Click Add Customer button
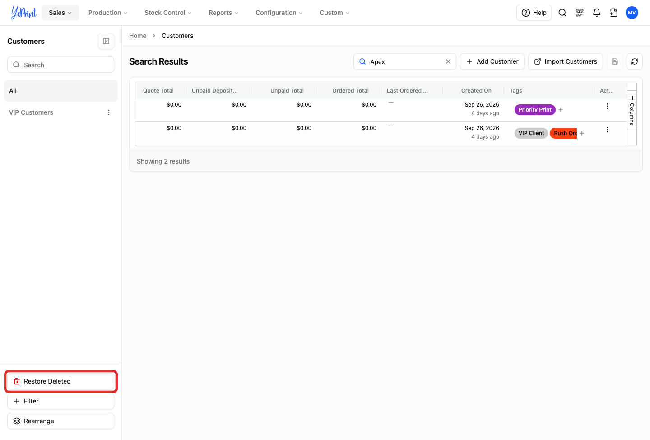650x440 pixels. point(492,61)
